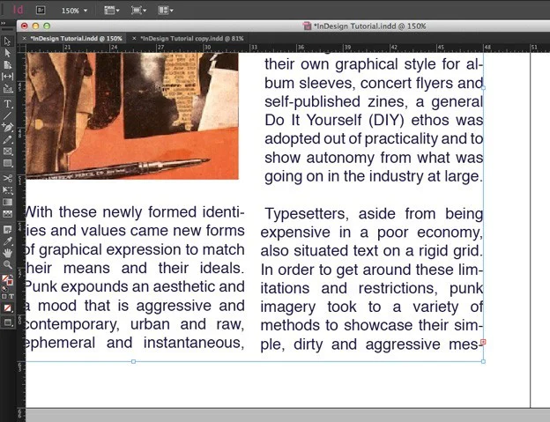Select the Selection tool arrow
This screenshot has height=422, width=550.
[x=7, y=41]
